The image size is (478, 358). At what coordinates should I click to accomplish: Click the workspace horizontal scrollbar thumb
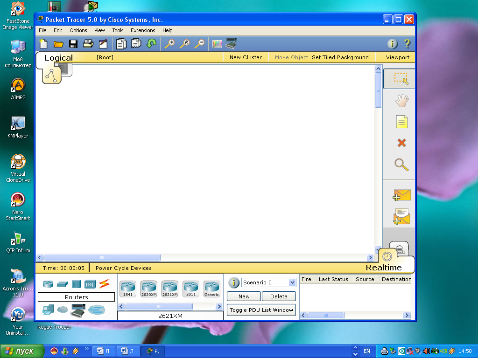102,257
